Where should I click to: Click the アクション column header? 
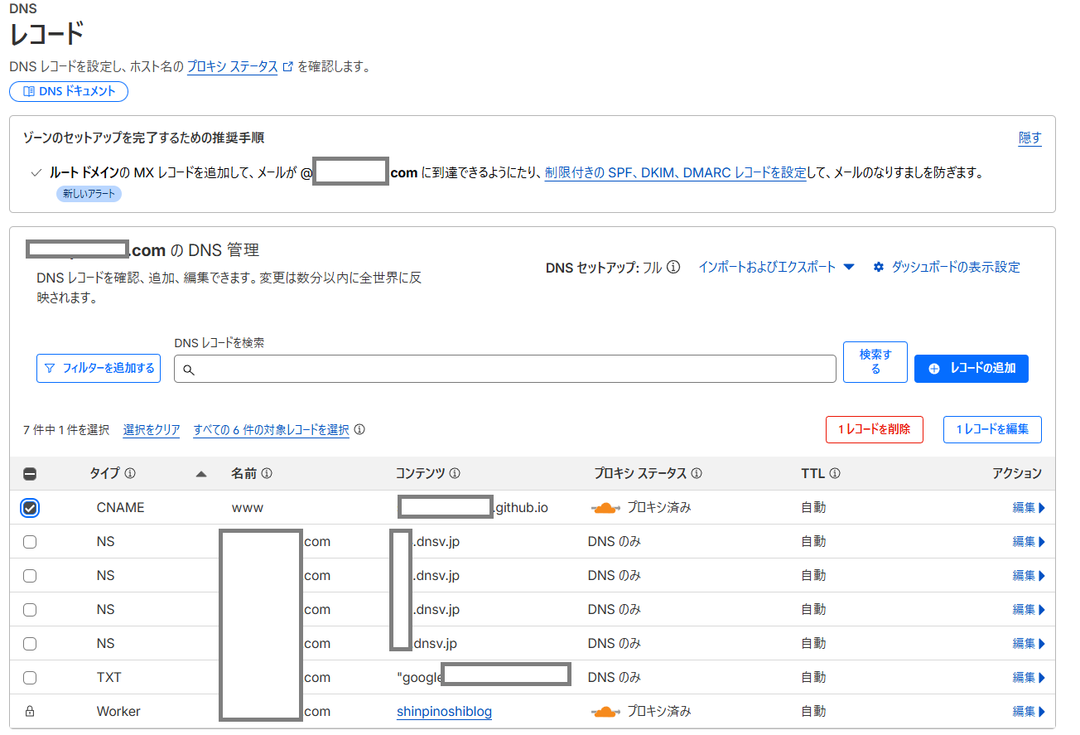[x=1017, y=474]
